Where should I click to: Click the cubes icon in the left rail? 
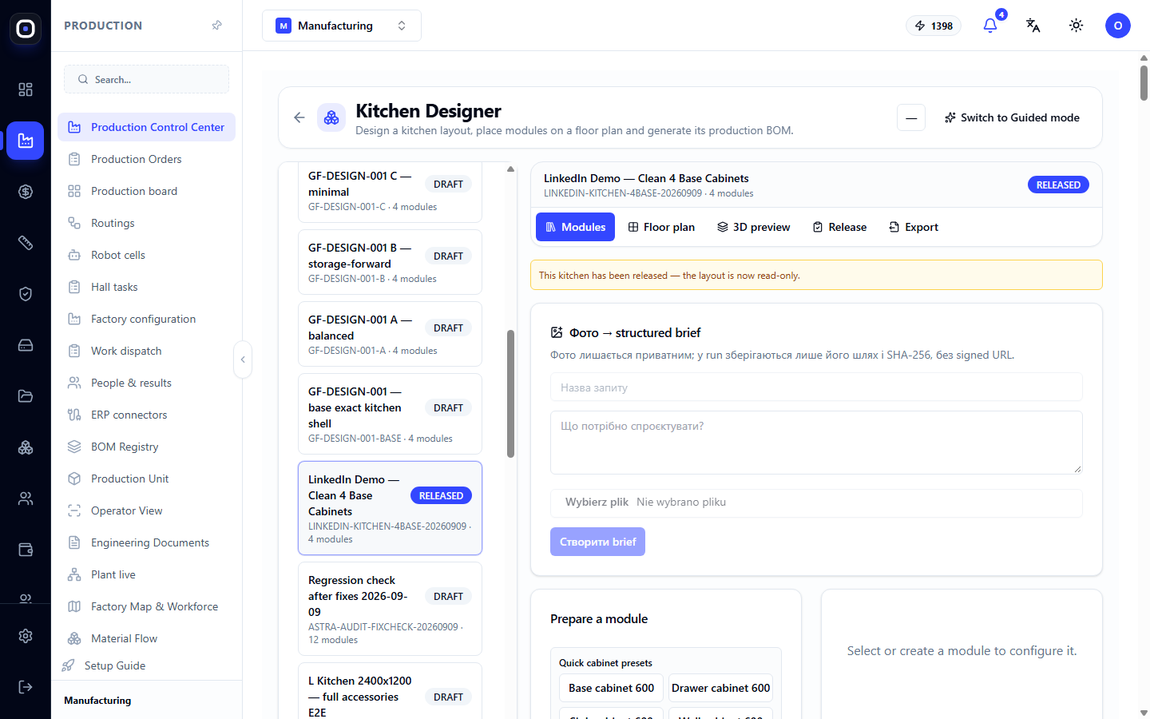tap(26, 447)
